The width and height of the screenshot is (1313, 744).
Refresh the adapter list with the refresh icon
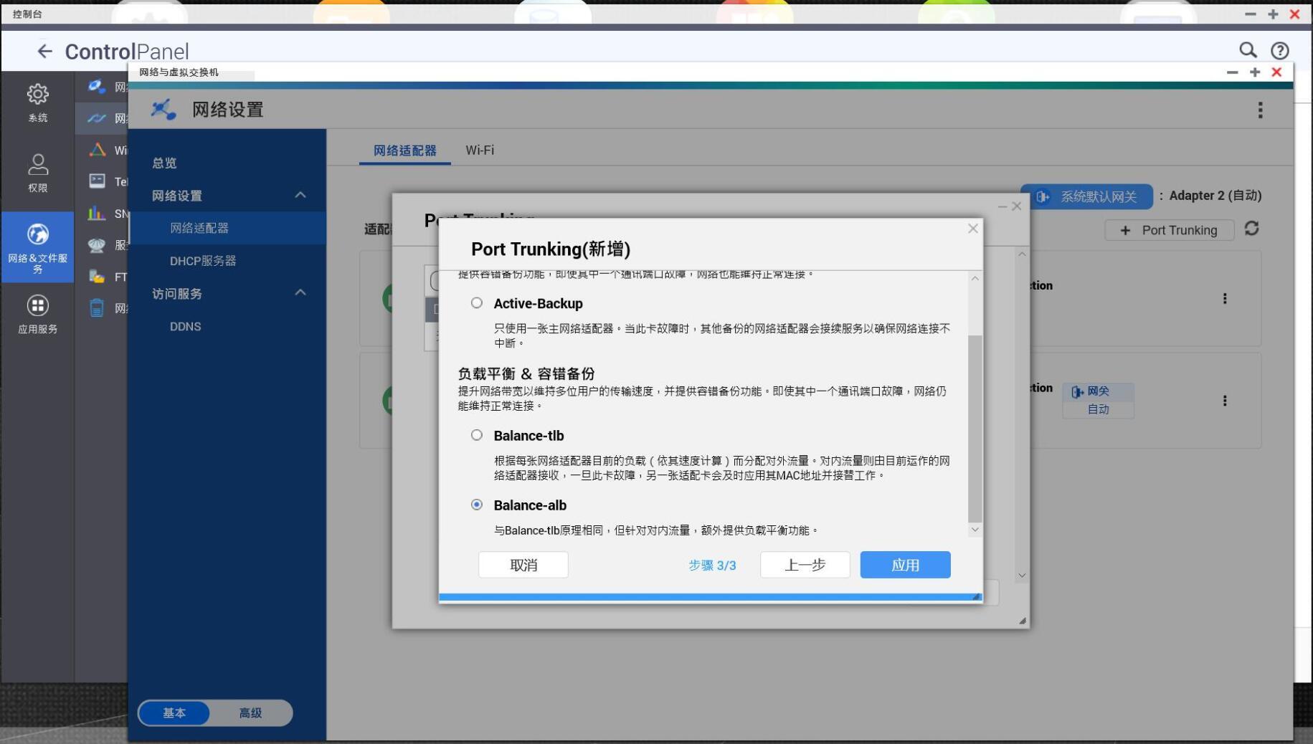[x=1252, y=229]
